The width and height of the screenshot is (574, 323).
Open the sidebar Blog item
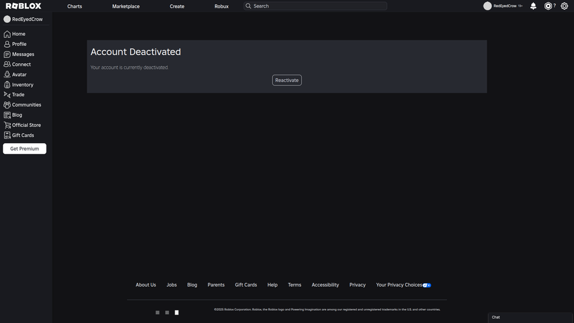pyautogui.click(x=13, y=115)
